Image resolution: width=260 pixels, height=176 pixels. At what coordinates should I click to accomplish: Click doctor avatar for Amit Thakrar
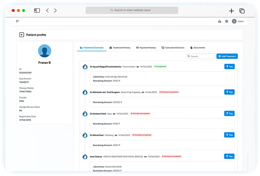(x=85, y=157)
